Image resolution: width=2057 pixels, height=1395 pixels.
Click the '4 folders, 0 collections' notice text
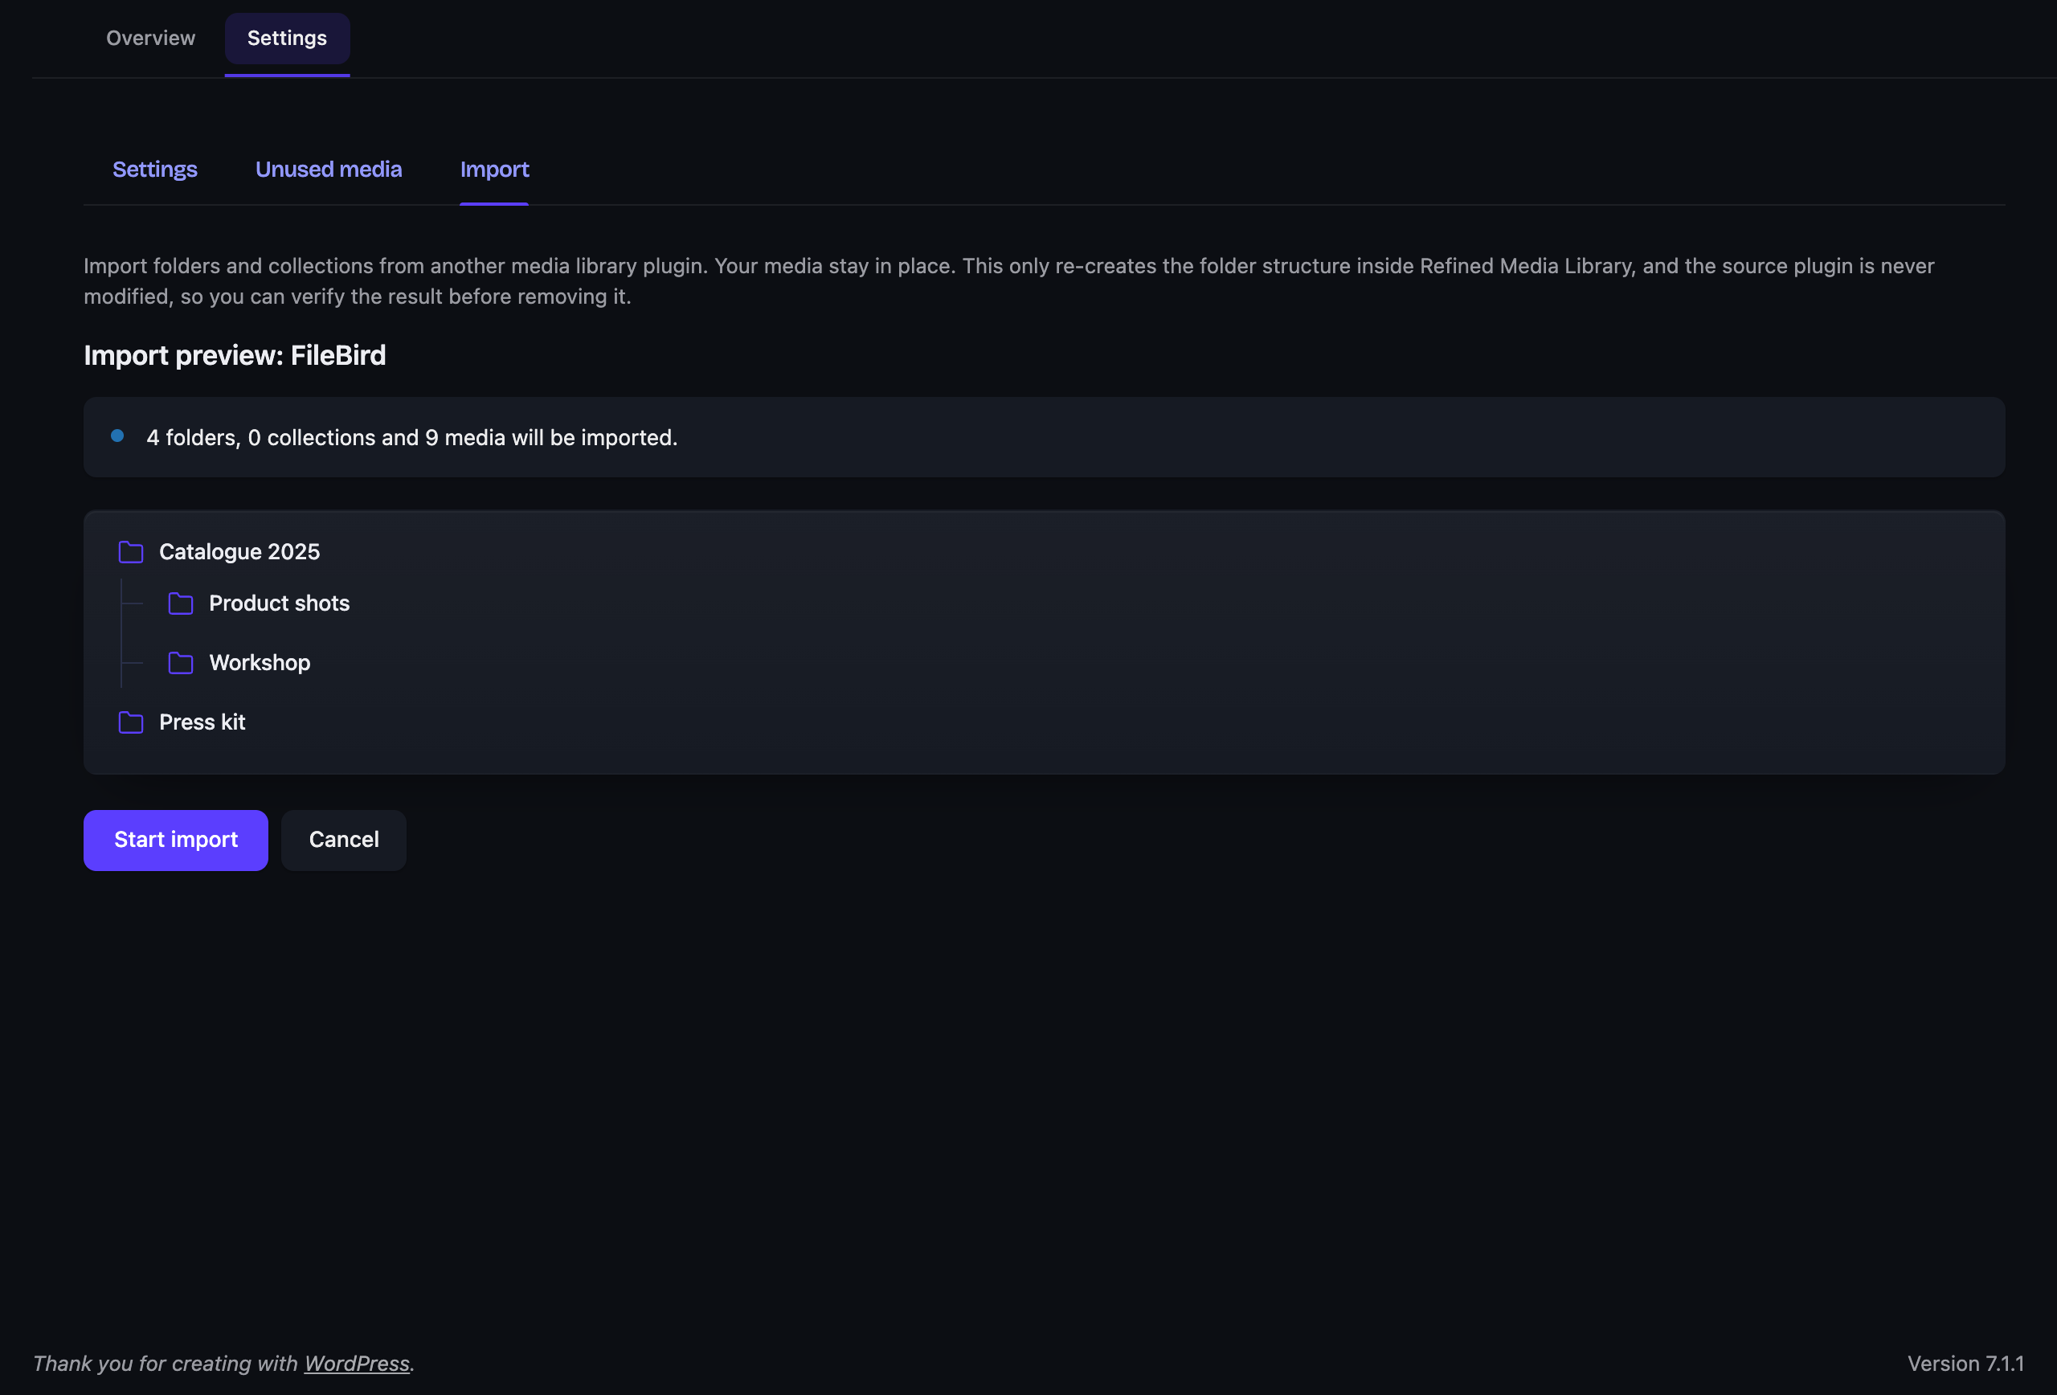coord(411,437)
